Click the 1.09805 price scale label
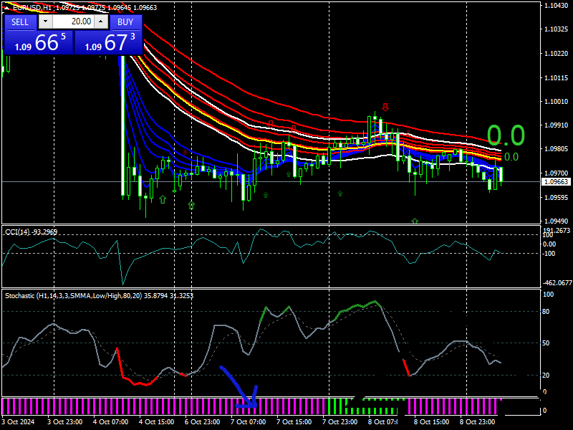Screen dimensions: 573x430 [556, 149]
